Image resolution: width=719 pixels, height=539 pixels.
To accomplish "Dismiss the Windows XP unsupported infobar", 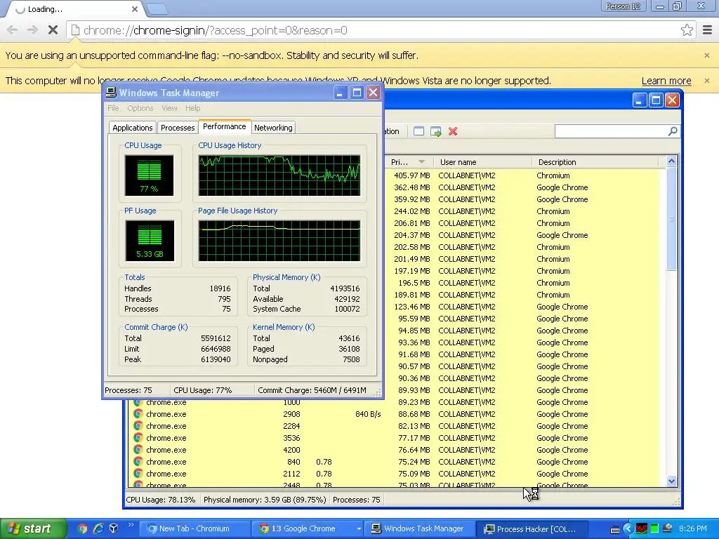I will pos(706,81).
